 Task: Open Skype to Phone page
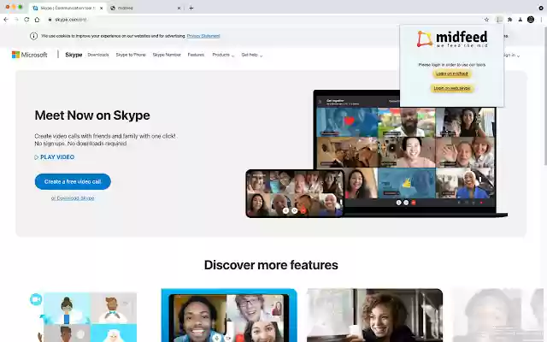tap(131, 55)
